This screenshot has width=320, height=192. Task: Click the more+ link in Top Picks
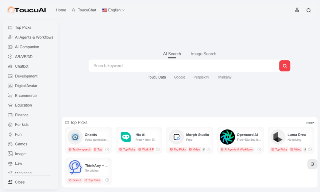point(310,123)
